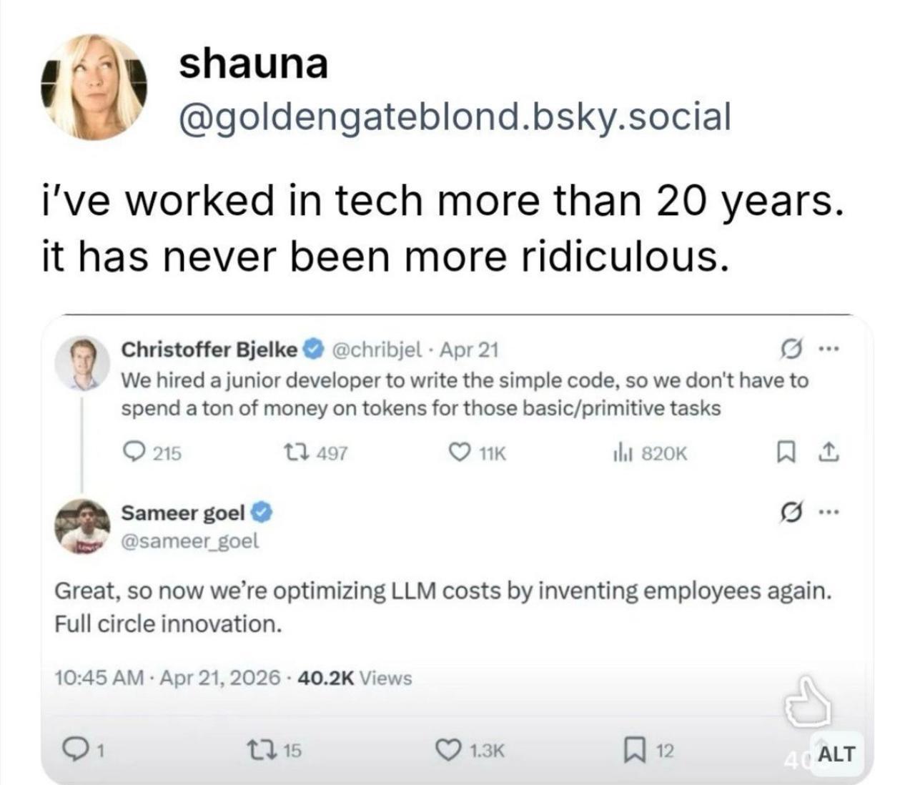Click share icon on Christoffer's tweet
915x785 pixels.
click(x=828, y=452)
